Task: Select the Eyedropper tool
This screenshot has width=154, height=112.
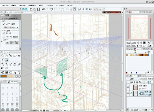Action: 2,60
